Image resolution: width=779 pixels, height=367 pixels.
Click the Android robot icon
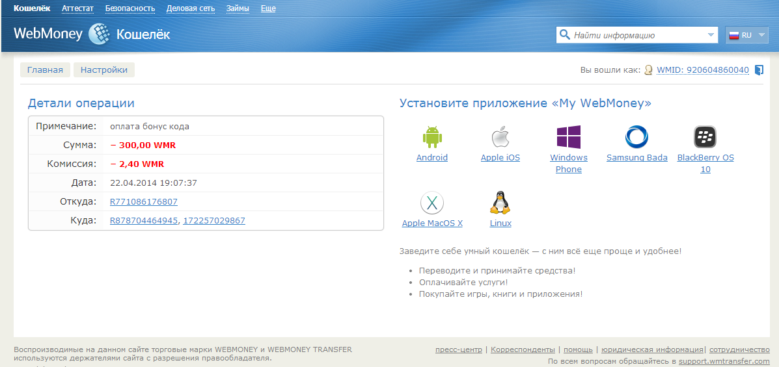click(x=431, y=137)
